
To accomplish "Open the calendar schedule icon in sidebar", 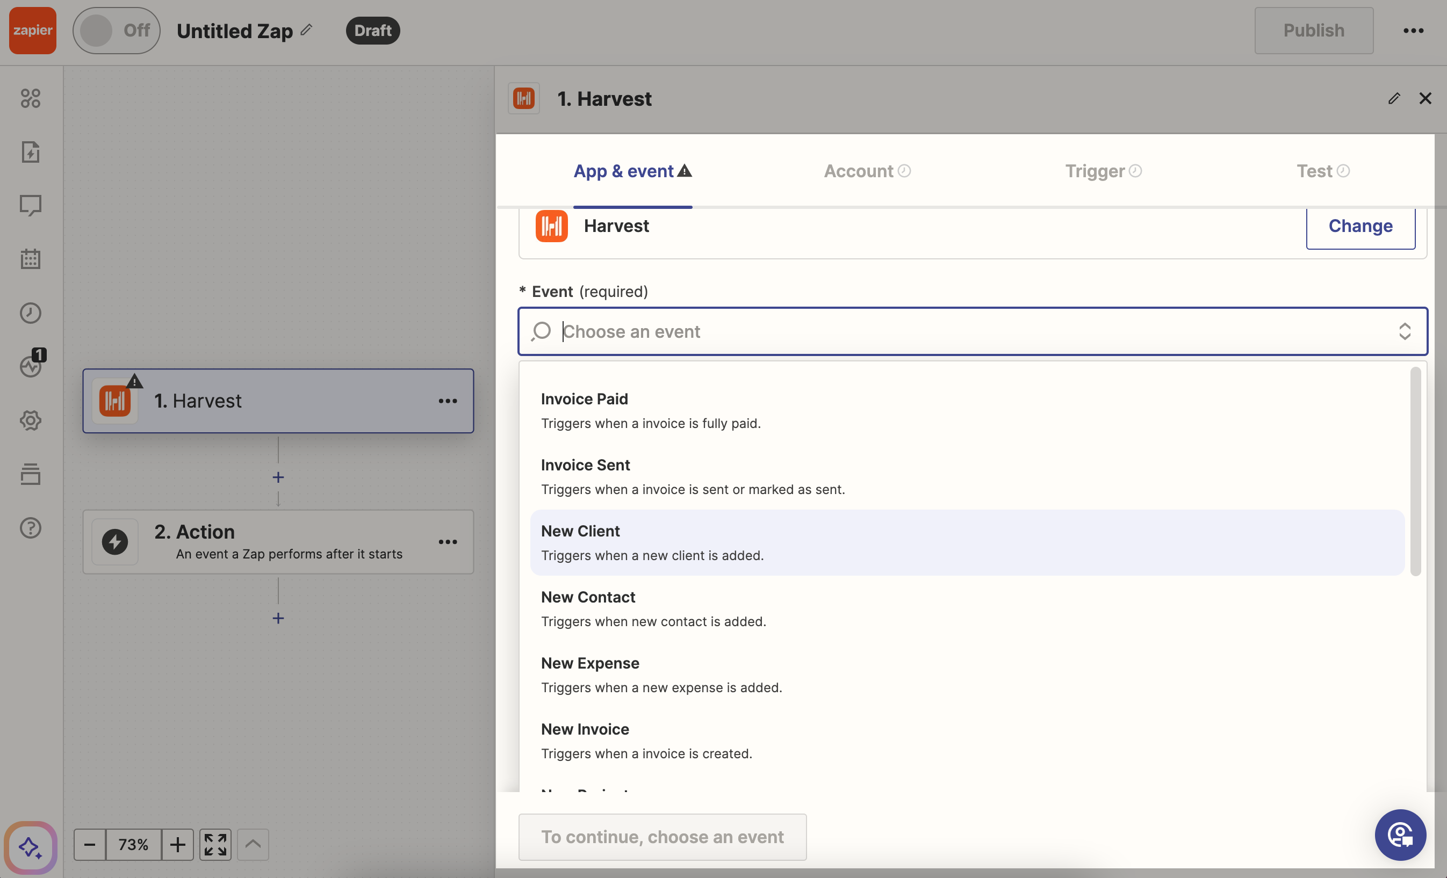I will coord(31,259).
